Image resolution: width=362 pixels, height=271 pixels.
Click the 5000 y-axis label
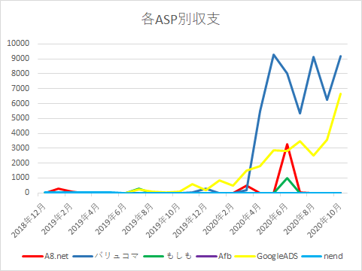coord(20,118)
